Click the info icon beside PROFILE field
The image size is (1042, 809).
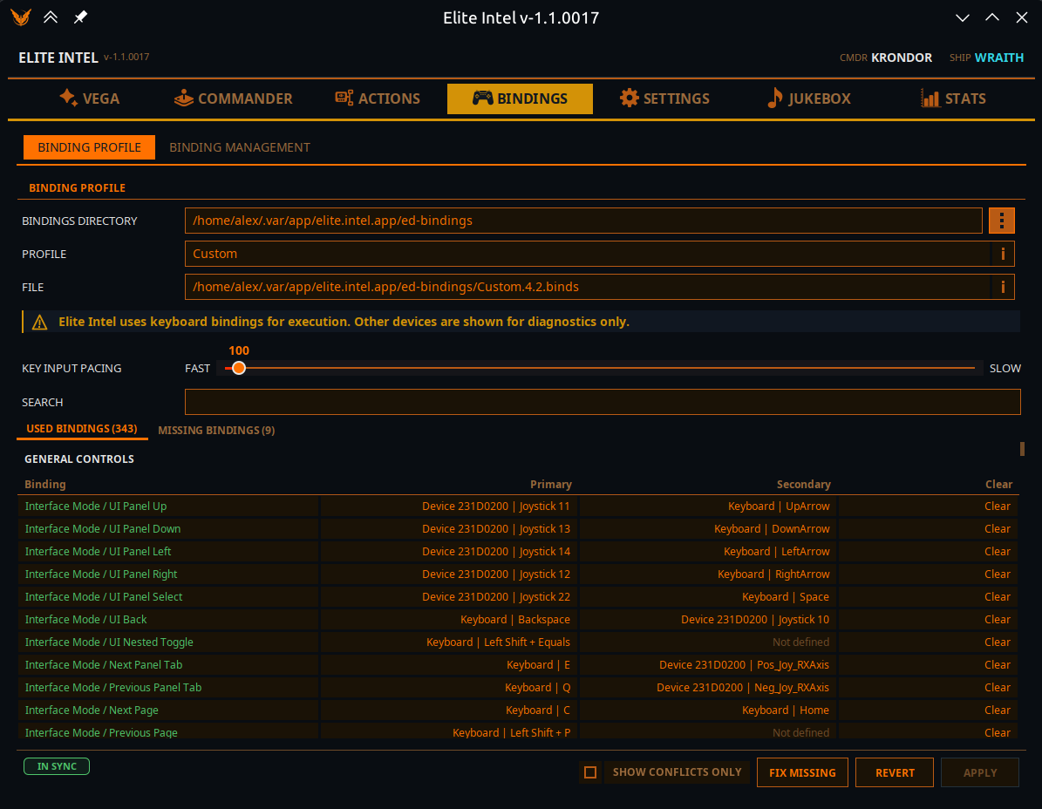pos(1003,254)
